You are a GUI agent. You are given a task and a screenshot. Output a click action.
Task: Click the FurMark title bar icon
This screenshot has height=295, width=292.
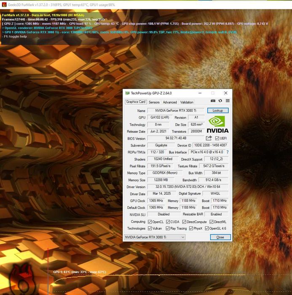(4, 5)
